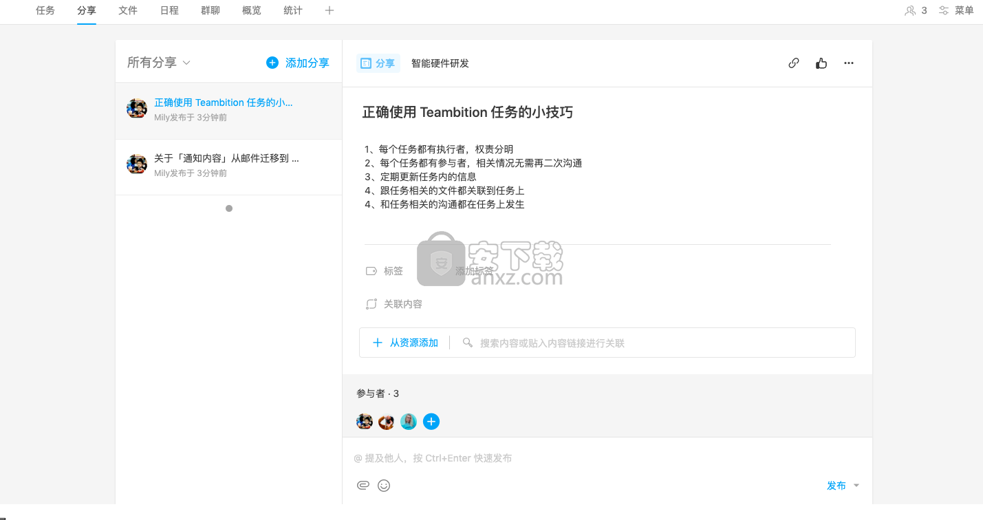Click avatar beside 关于「通知内容」 post
The width and height of the screenshot is (983, 520).
coord(137,164)
